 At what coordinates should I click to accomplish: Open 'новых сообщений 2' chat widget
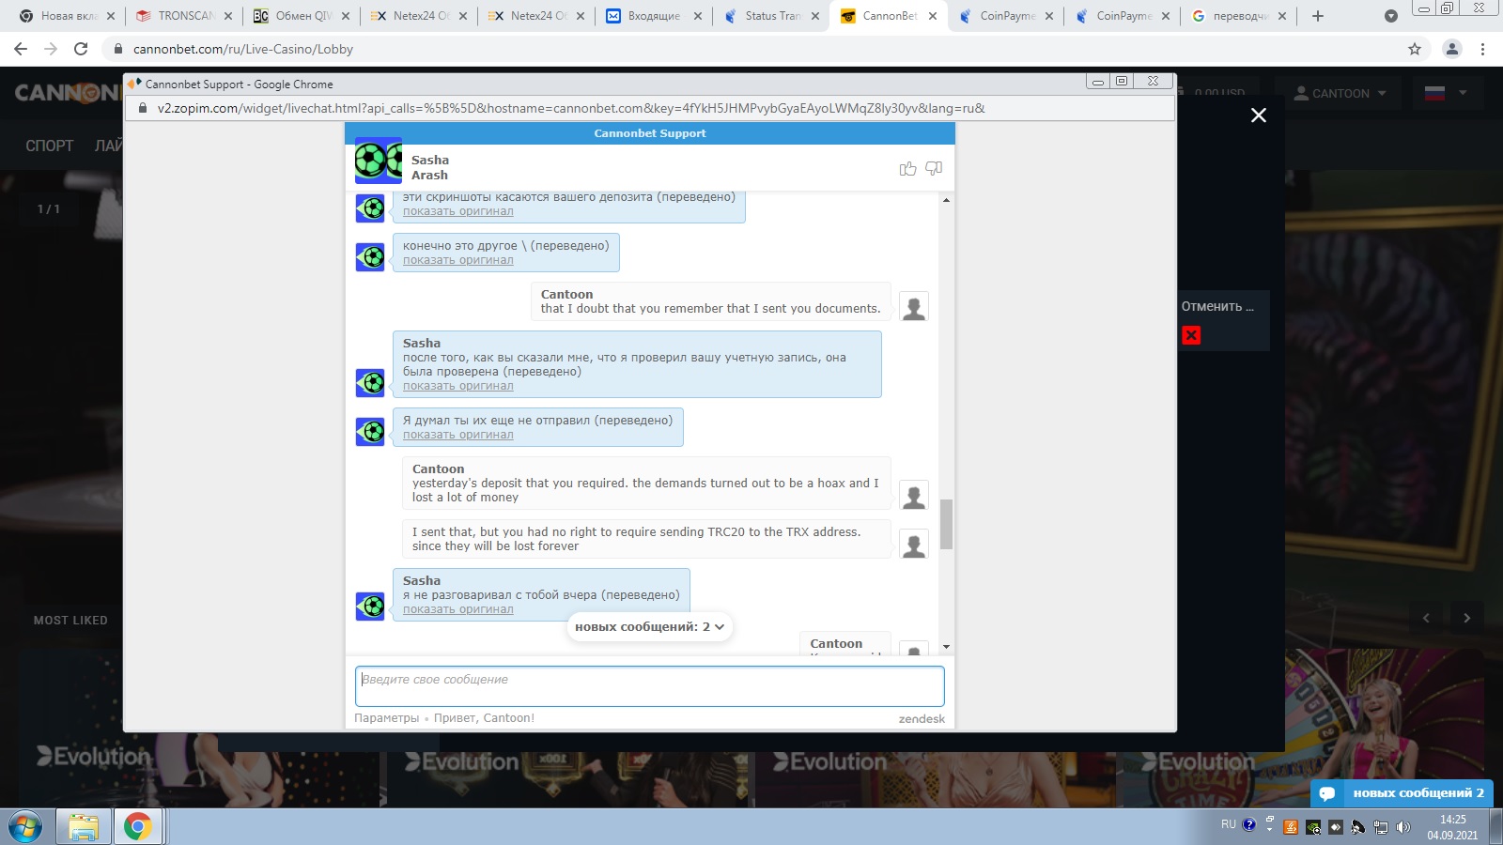coord(1402,793)
